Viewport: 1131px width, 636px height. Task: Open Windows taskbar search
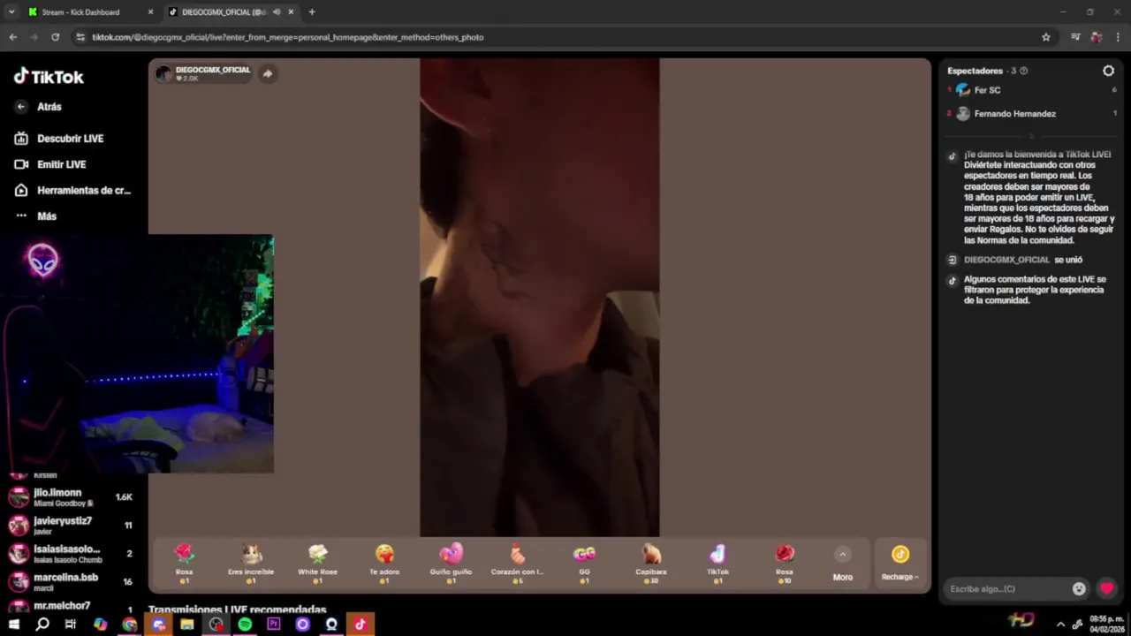pyautogui.click(x=42, y=625)
